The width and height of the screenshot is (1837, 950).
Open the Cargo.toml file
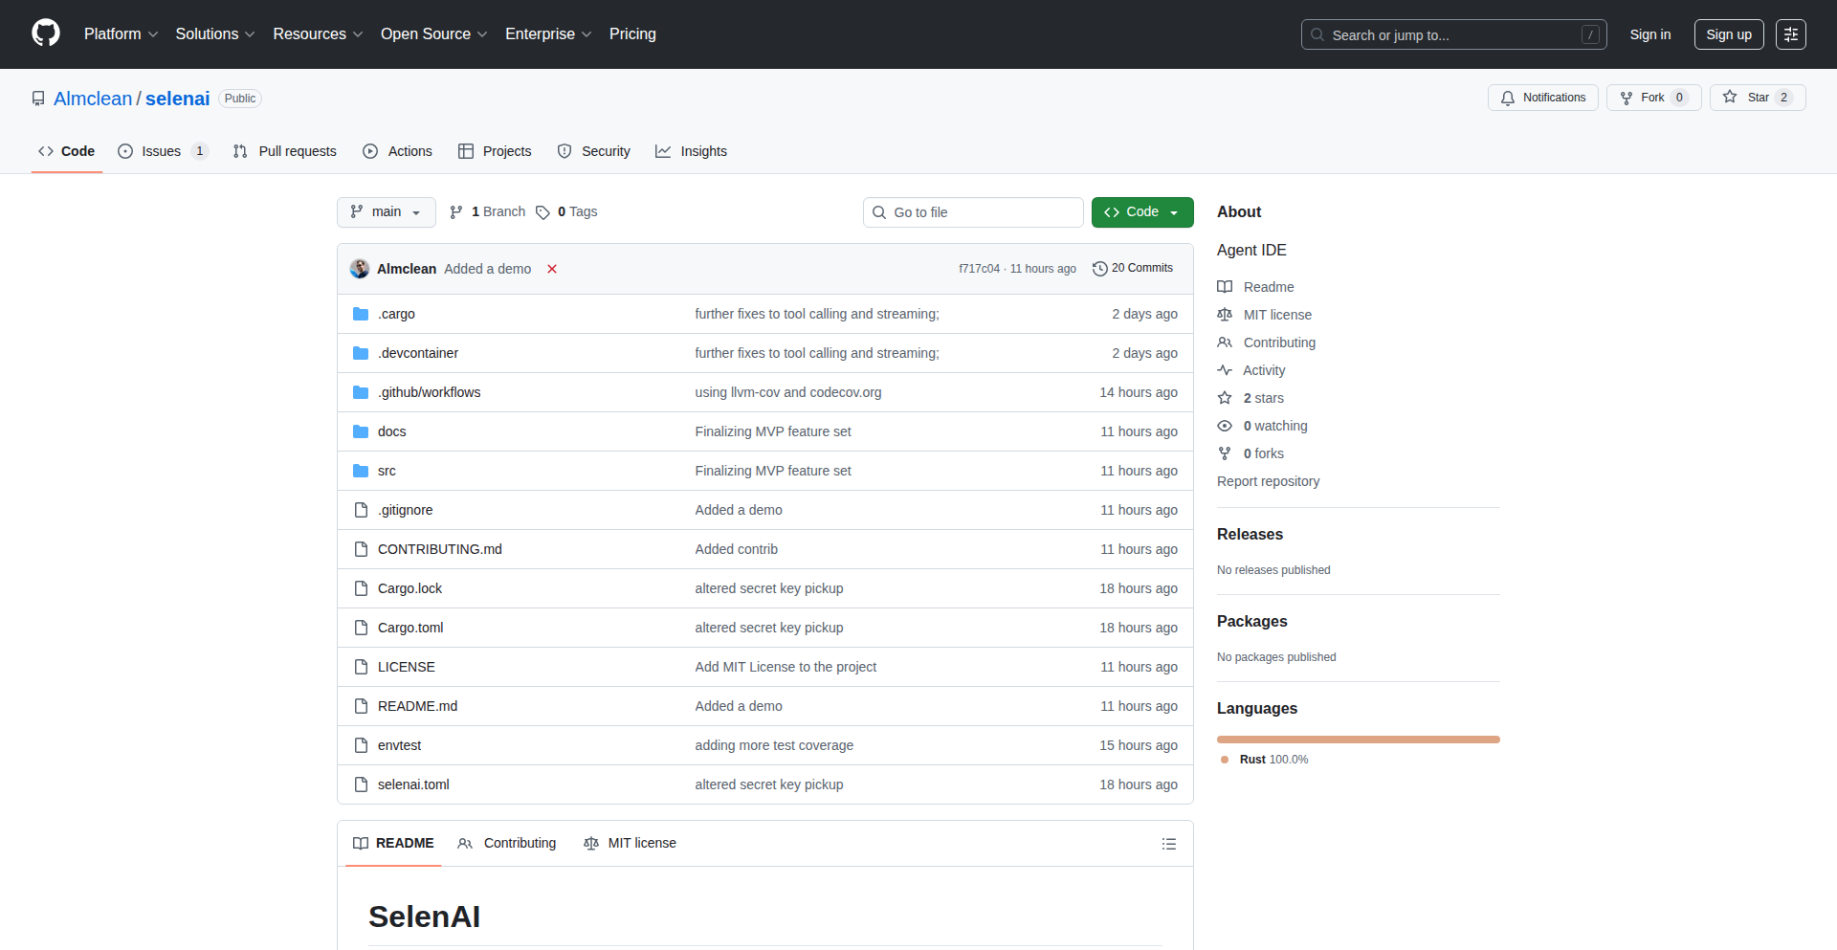point(410,628)
